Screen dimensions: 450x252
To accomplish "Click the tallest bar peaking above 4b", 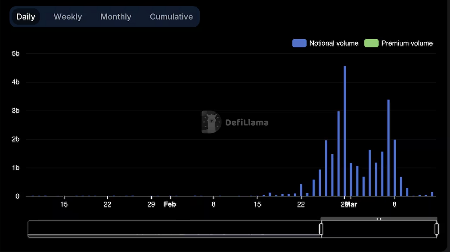I will coord(345,132).
